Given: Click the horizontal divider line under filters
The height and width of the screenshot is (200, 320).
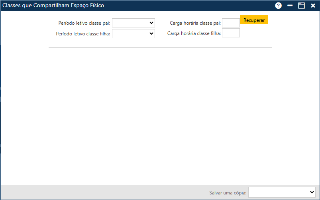Looking at the screenshot, I should tap(160, 47).
